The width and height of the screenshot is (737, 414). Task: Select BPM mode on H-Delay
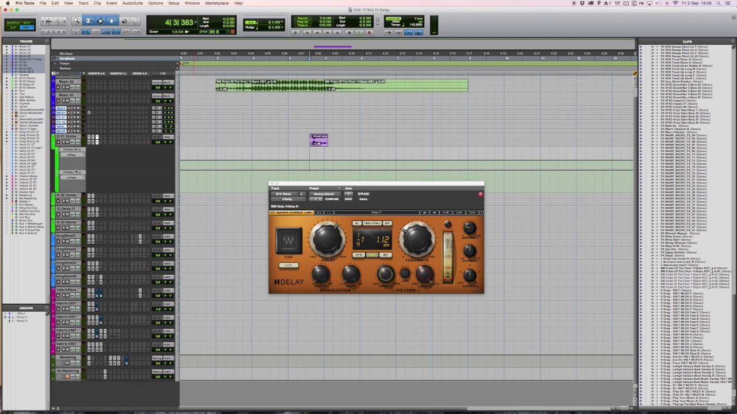(359, 255)
